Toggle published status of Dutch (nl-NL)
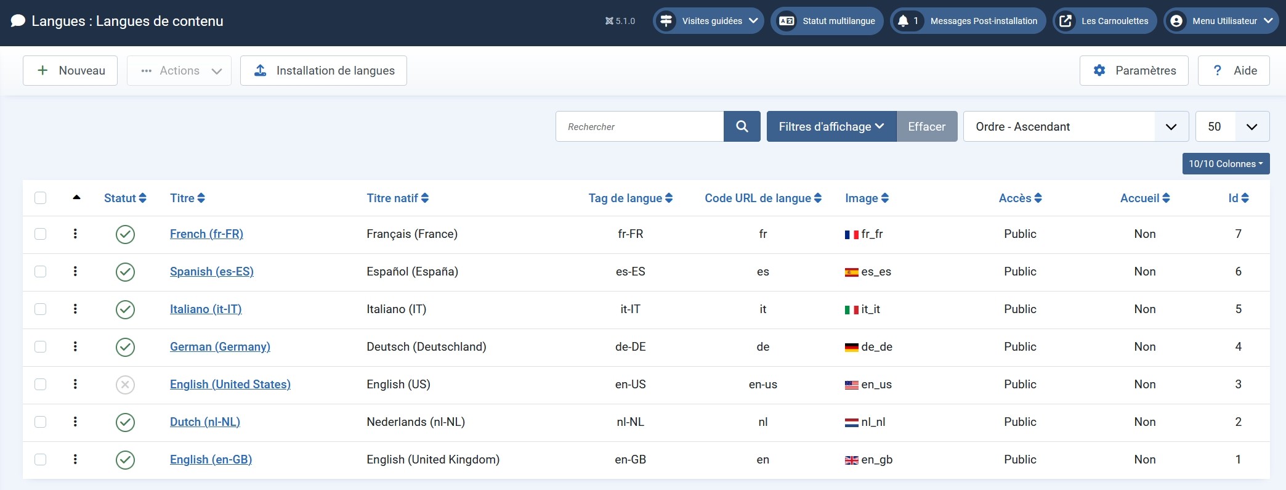Image resolution: width=1286 pixels, height=490 pixels. pos(125,422)
